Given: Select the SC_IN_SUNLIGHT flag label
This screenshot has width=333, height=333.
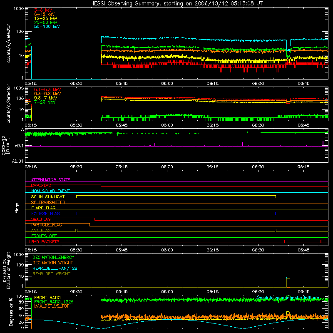Looking at the screenshot, I should (48, 196).
